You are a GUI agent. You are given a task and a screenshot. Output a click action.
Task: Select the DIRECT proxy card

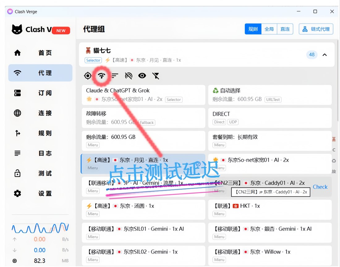[x=270, y=118]
